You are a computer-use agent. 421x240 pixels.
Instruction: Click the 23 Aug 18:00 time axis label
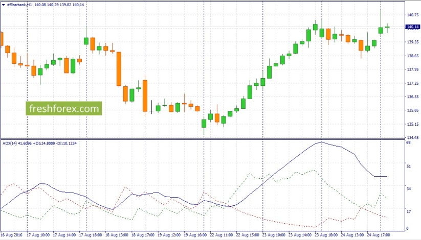[326, 235]
